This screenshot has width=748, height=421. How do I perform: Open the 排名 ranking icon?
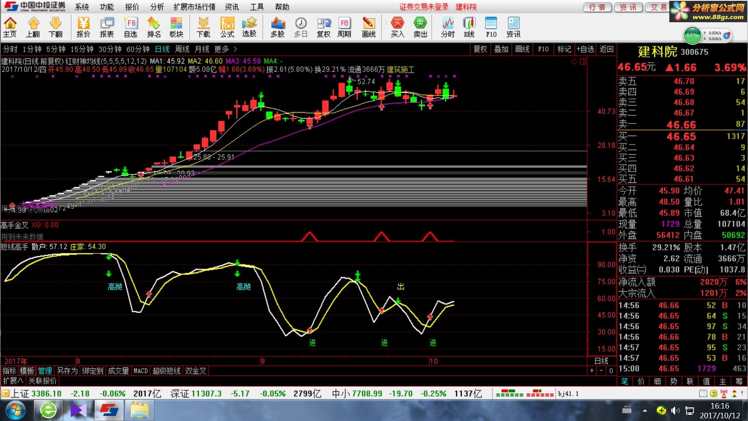point(153,27)
